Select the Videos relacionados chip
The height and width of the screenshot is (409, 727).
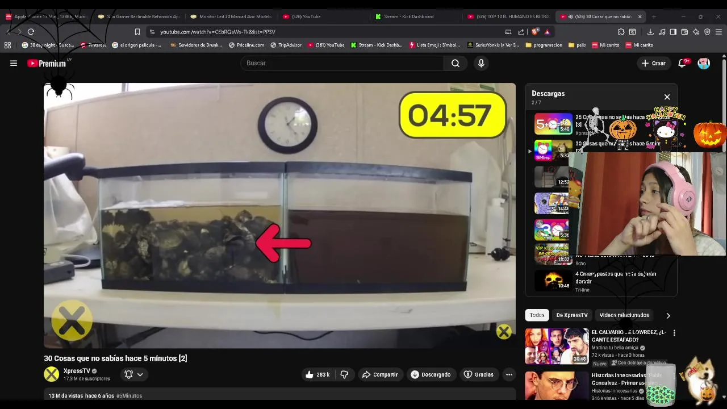[624, 315]
